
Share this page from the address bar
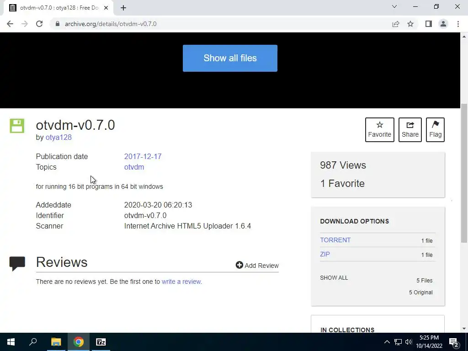[x=396, y=24]
